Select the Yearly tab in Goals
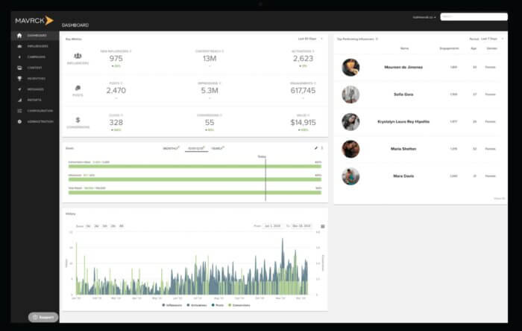 (217, 148)
